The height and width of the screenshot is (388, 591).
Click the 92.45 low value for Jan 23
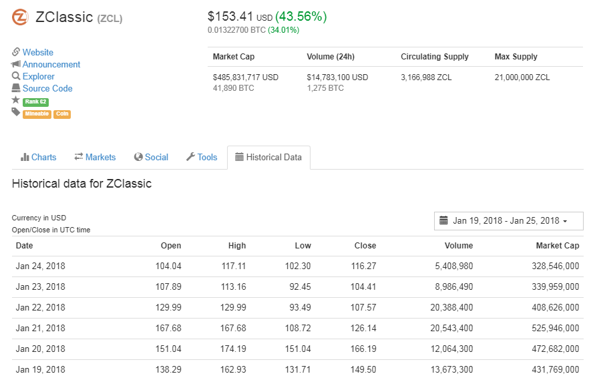(x=300, y=287)
